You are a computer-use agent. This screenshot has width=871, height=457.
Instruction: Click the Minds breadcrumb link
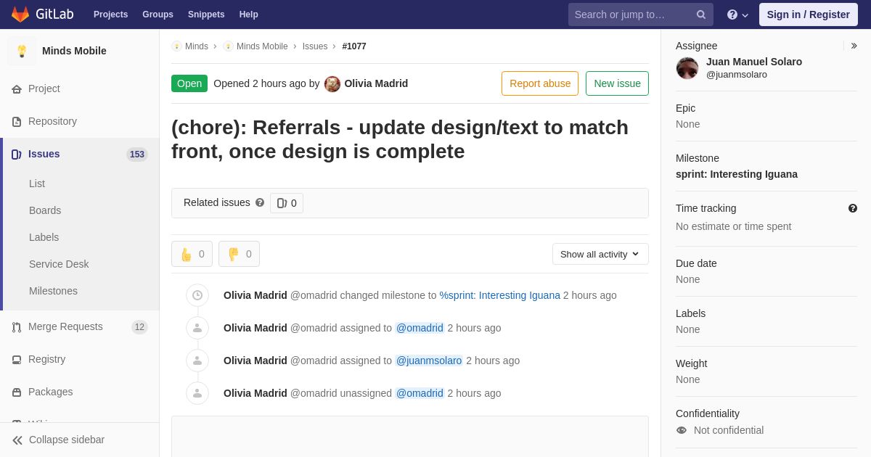[x=196, y=46]
